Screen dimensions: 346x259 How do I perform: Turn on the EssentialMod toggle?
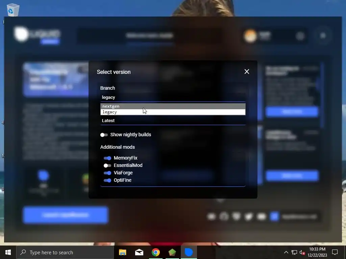[x=107, y=165]
